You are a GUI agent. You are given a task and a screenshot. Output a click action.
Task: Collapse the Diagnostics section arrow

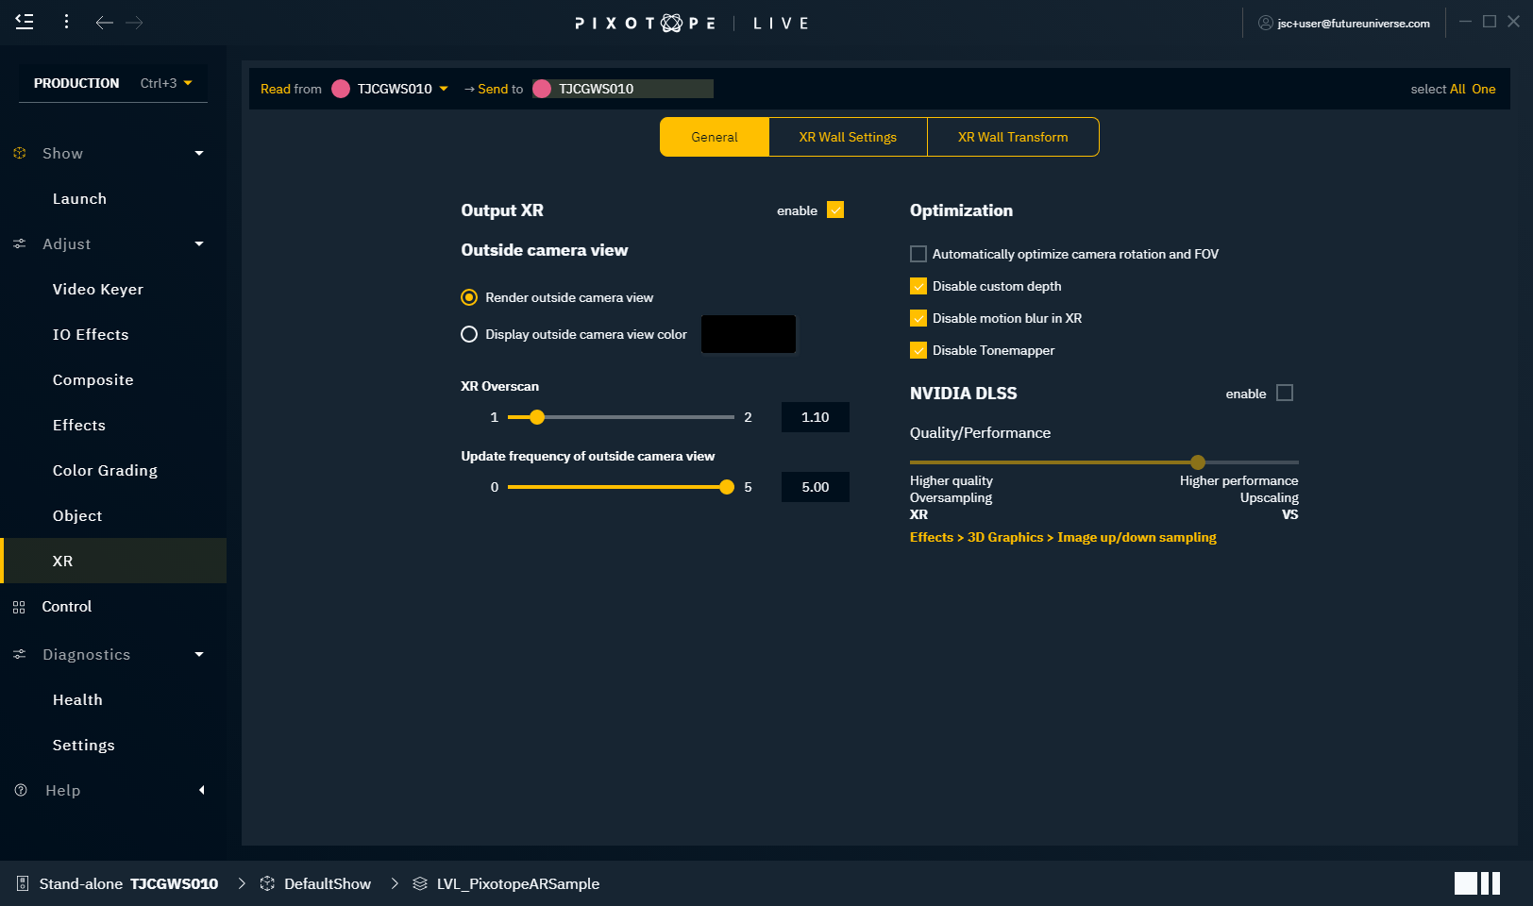click(x=199, y=654)
